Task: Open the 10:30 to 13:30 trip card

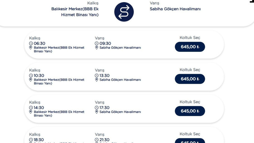Action: (124, 76)
